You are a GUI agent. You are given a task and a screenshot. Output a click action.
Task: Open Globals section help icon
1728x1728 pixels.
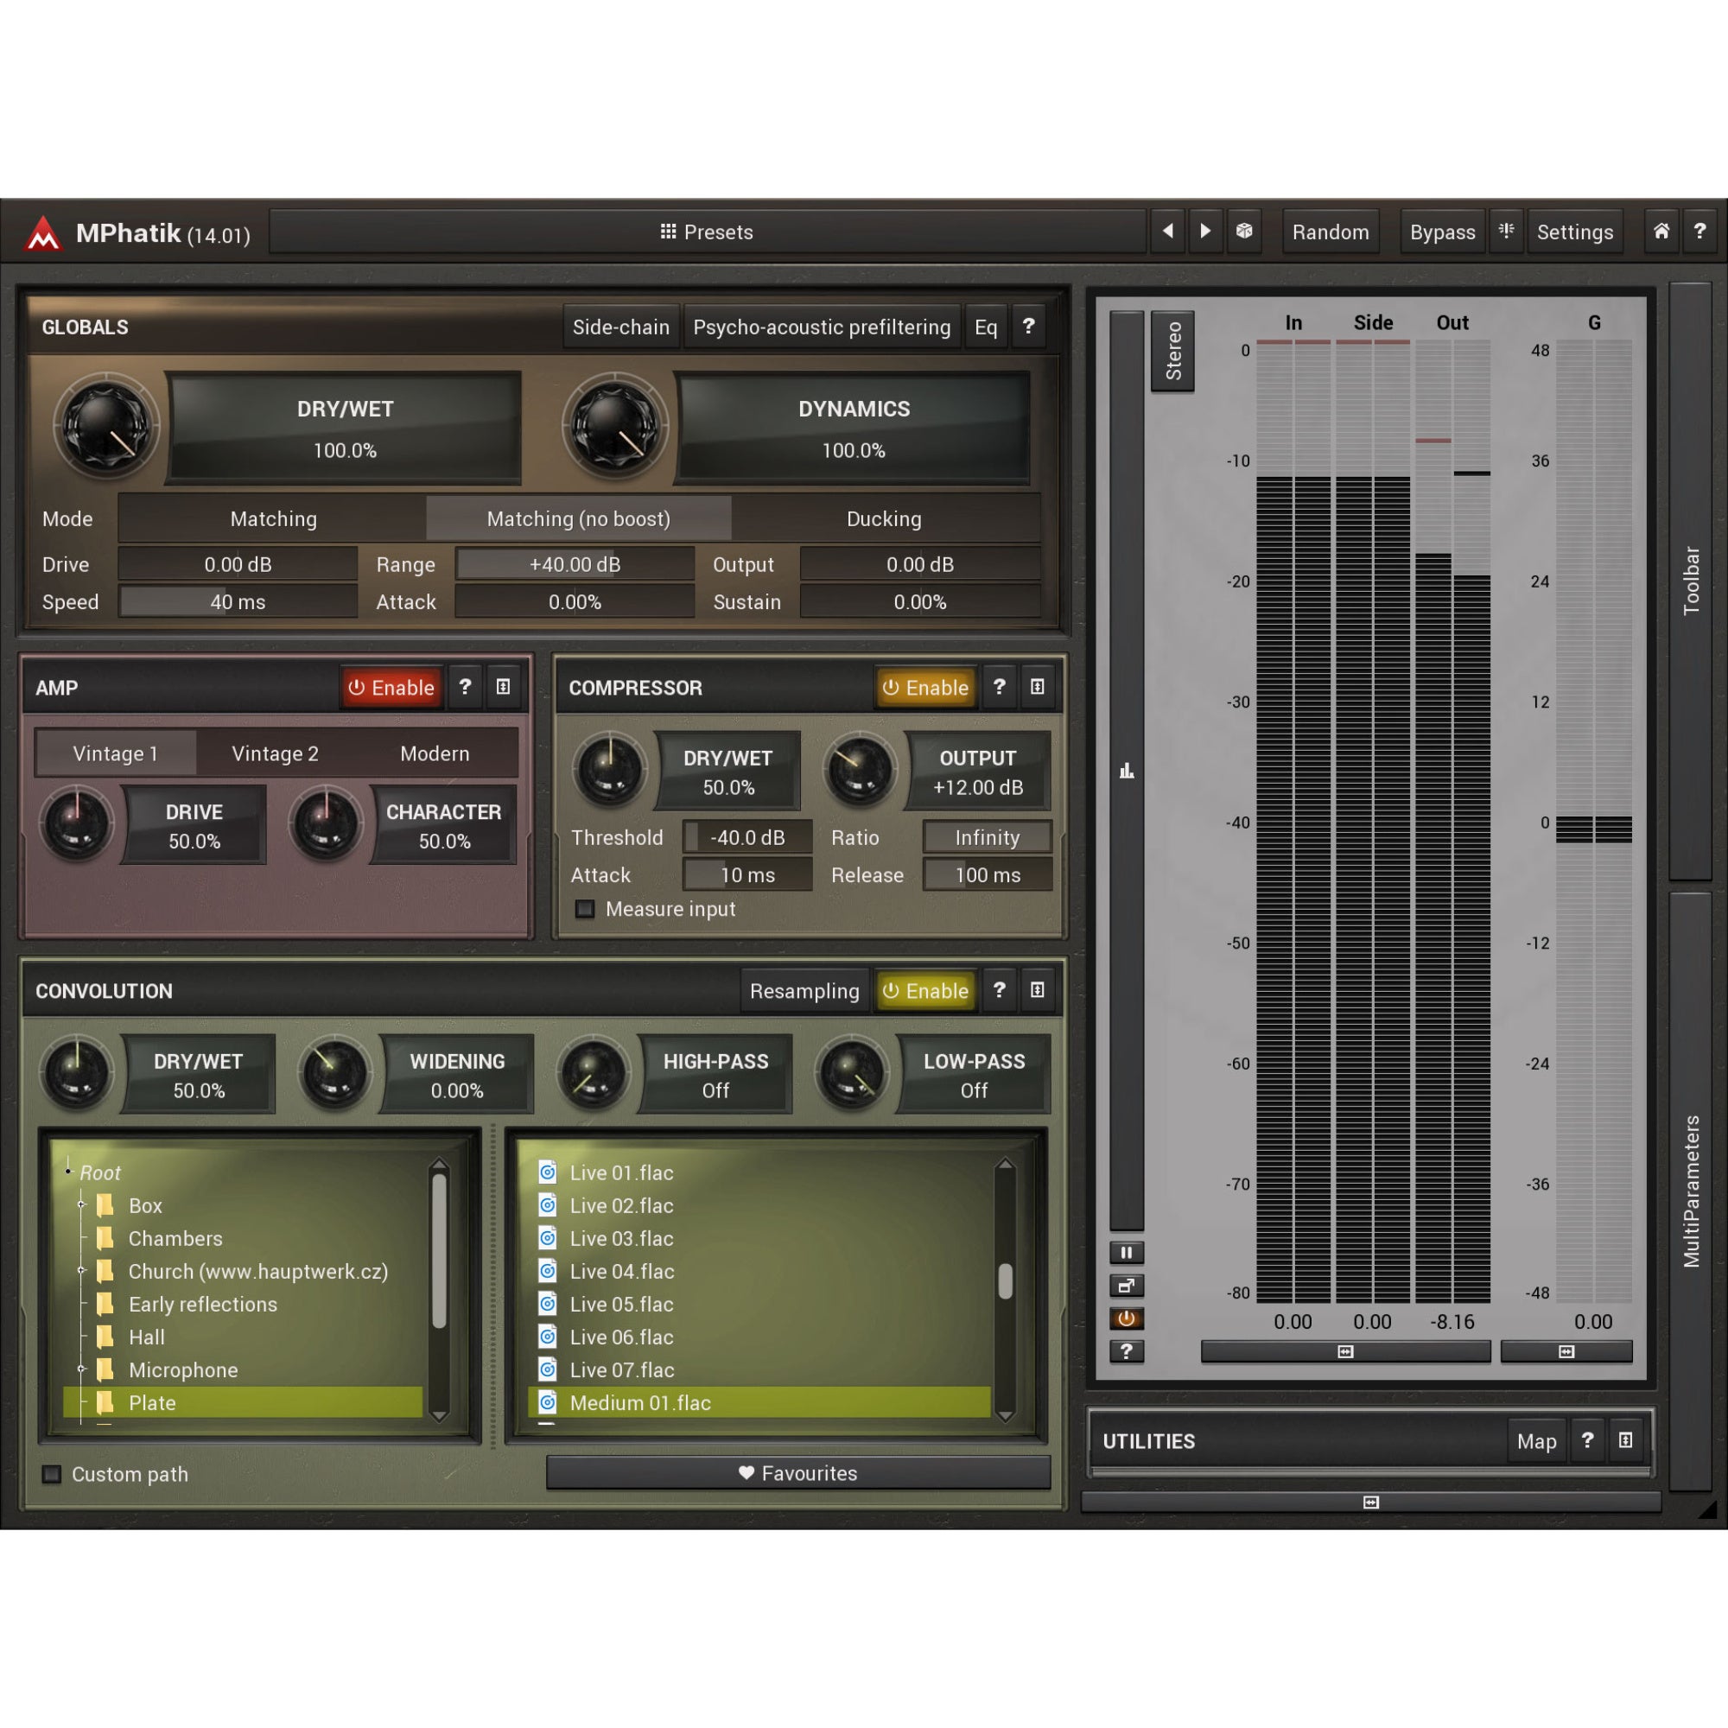[x=1028, y=327]
